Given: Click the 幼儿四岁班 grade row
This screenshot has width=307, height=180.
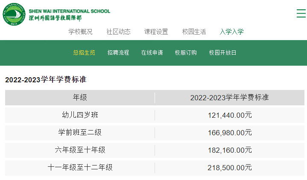Looking at the screenshot, I should [x=80, y=115].
